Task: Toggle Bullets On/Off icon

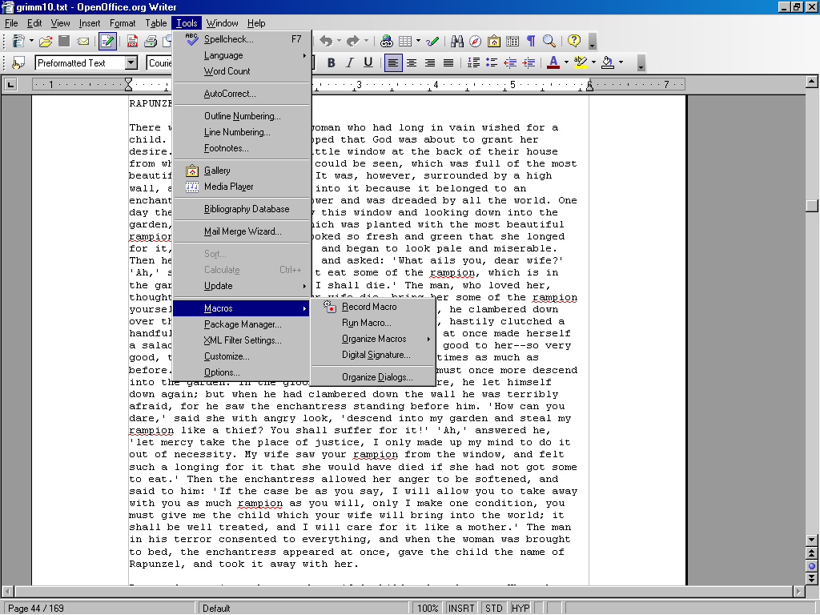Action: point(492,62)
